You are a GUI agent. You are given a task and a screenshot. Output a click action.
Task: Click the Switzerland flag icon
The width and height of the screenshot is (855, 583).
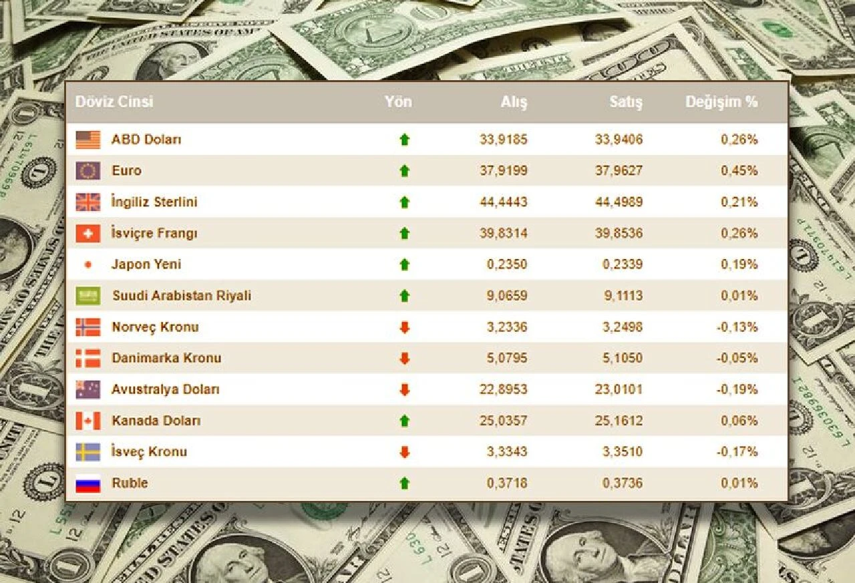[x=88, y=233]
